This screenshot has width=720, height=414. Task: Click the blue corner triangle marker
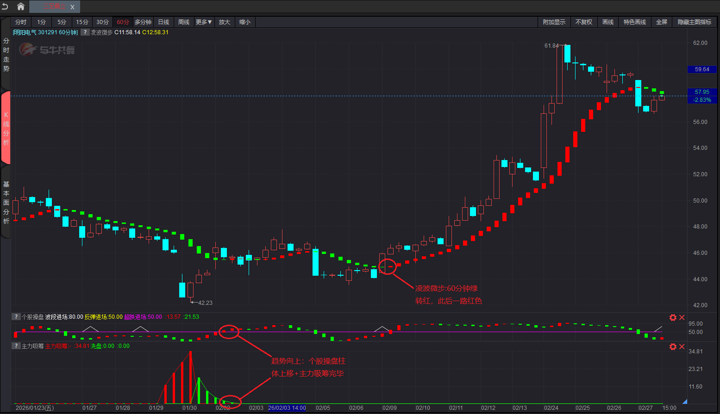click(x=685, y=402)
